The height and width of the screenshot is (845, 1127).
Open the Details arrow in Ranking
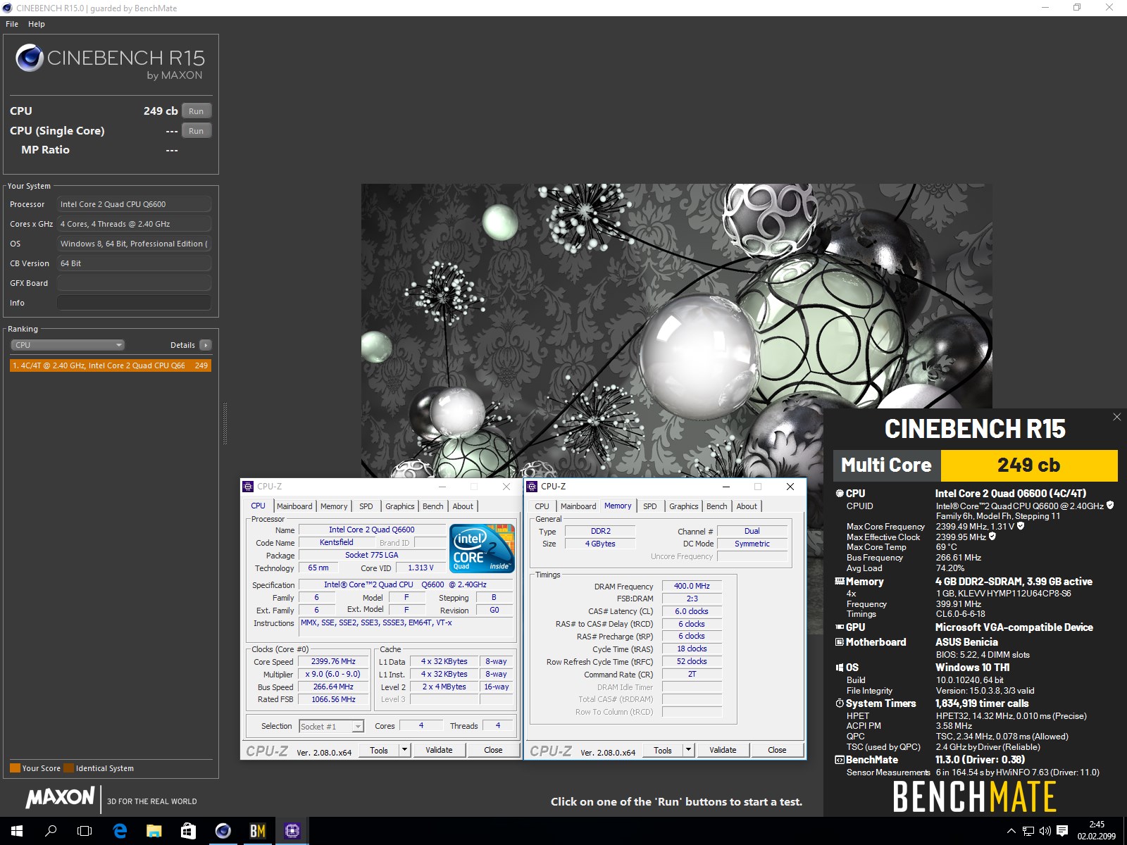[206, 345]
